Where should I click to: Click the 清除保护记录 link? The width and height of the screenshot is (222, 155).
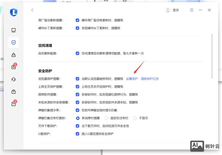150,79
